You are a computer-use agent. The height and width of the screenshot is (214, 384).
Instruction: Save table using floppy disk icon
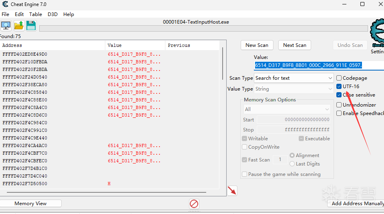coord(31,26)
